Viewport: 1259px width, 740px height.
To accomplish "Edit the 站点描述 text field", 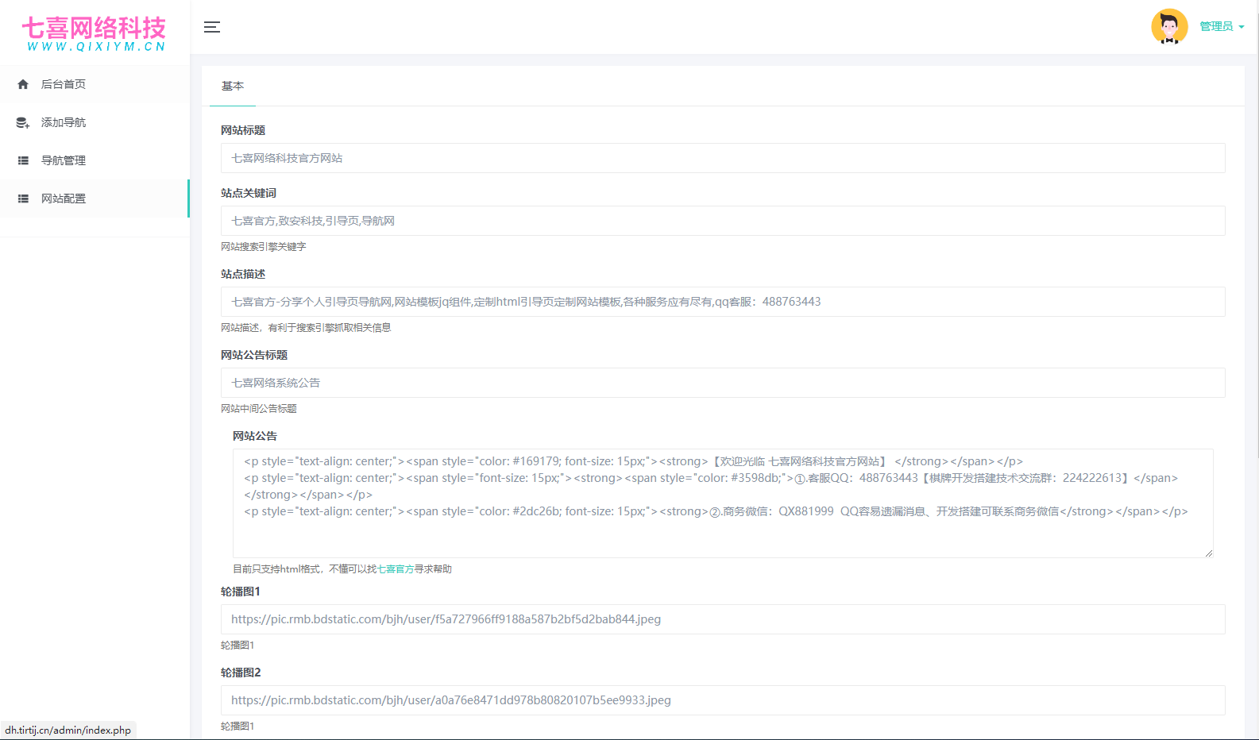I will point(722,302).
